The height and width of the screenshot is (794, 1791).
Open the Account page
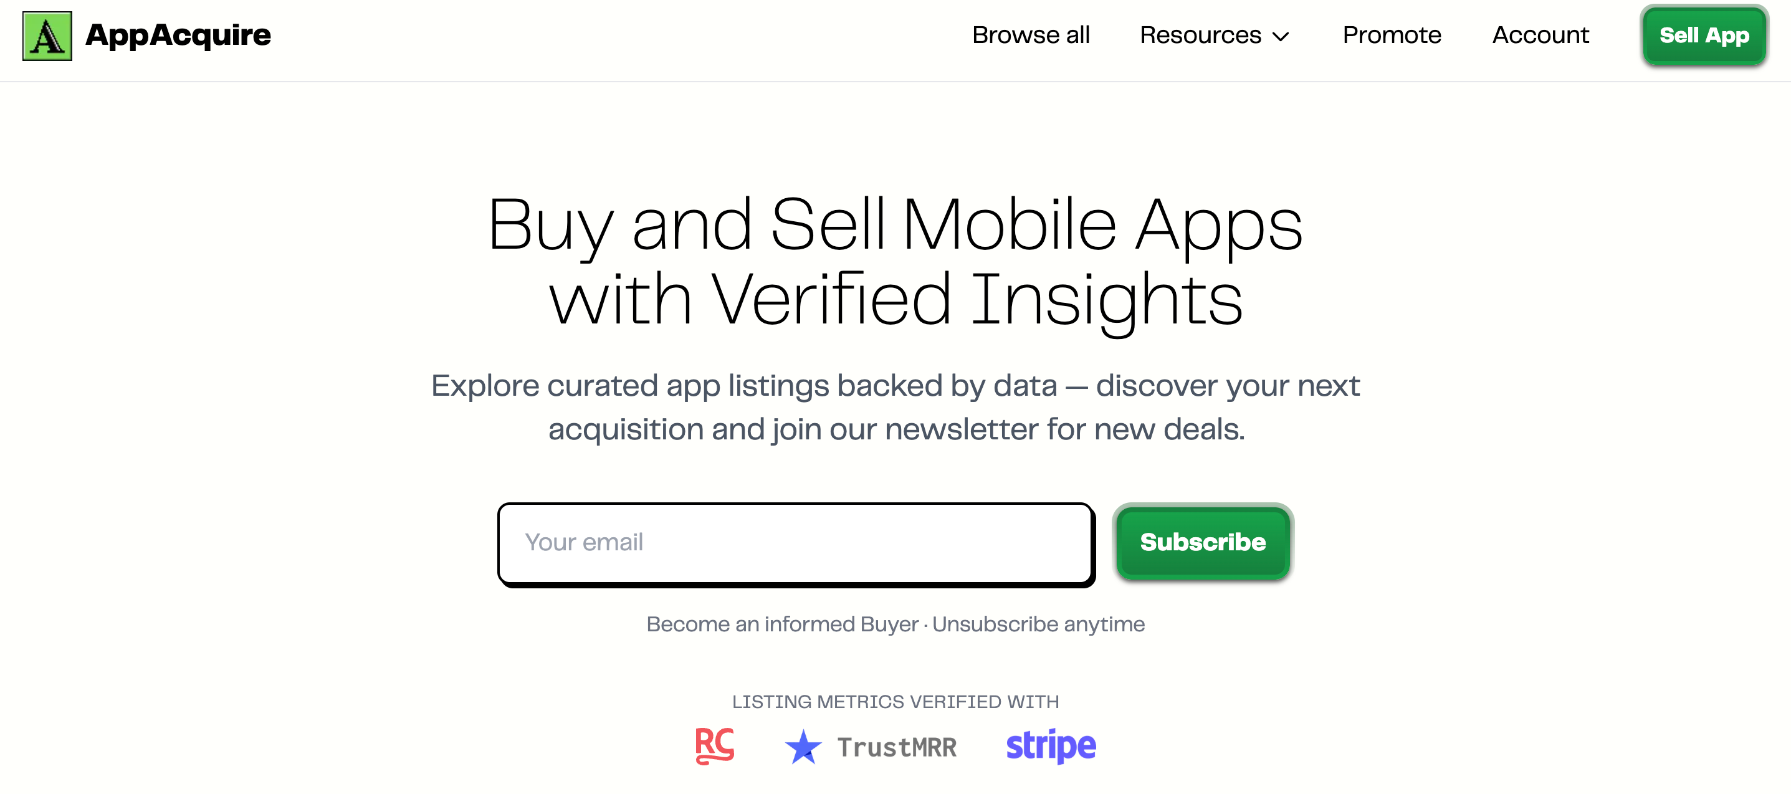1540,36
